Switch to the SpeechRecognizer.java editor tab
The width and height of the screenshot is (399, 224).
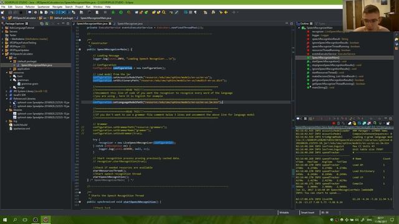click(x=130, y=24)
